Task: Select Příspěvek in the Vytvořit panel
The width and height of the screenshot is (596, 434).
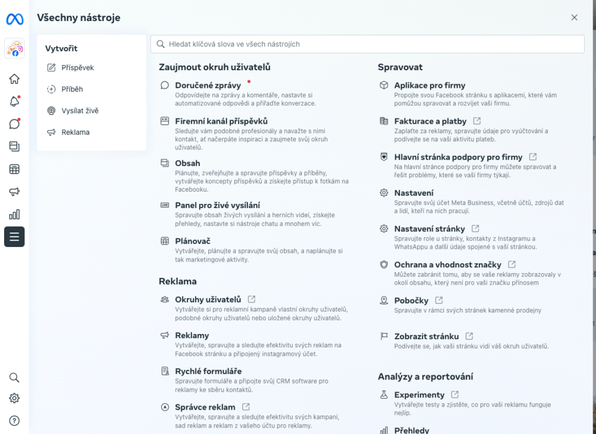Action: (x=77, y=68)
